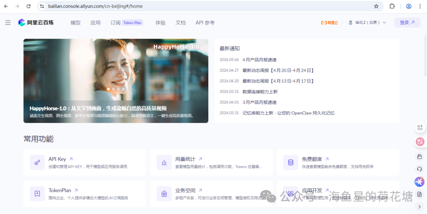Click the Token Plan badge
This screenshot has width=427, height=214.
[x=132, y=23]
